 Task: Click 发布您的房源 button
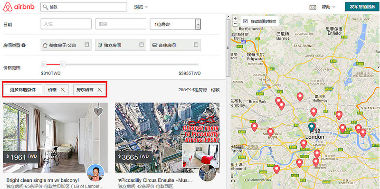[x=362, y=7]
